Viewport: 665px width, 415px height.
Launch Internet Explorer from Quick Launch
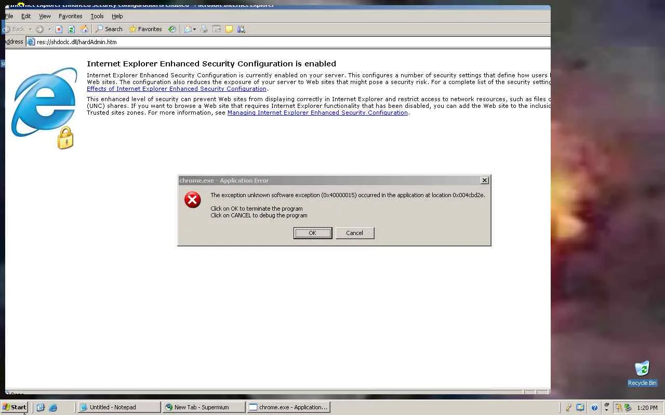53,408
